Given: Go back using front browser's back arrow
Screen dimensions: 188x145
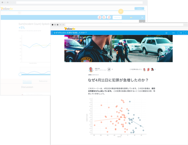Looking at the screenshot, I should (x=60, y=25).
